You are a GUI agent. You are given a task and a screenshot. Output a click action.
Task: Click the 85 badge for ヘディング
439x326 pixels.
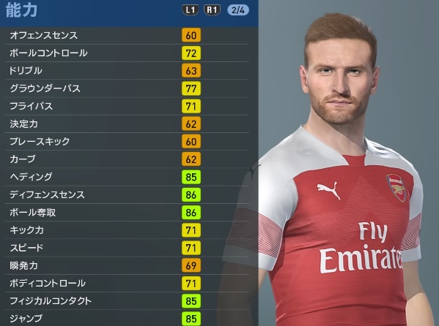[x=191, y=177]
